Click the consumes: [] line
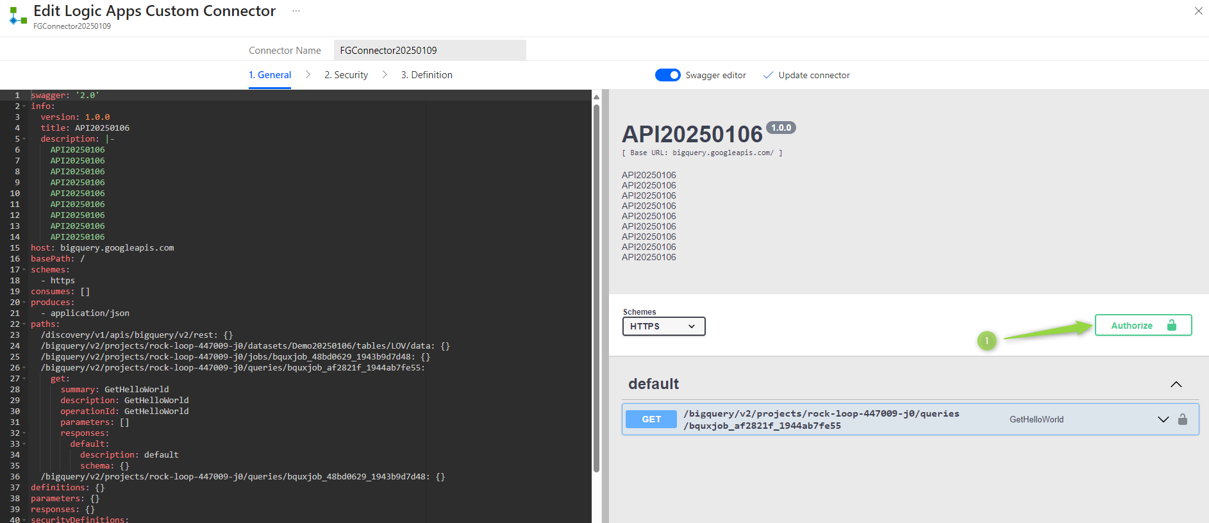 coord(60,292)
